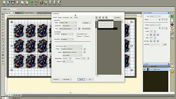
Task: Switch to the Tiles tab
Action: 71,18
